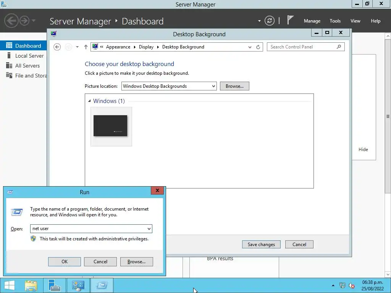Click Cancel in the Run dialog

point(100,262)
